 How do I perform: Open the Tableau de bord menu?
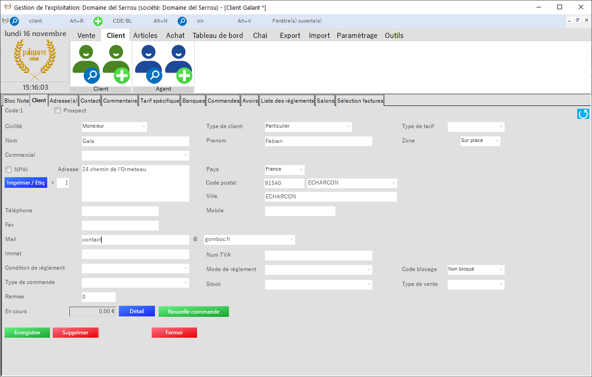[218, 35]
